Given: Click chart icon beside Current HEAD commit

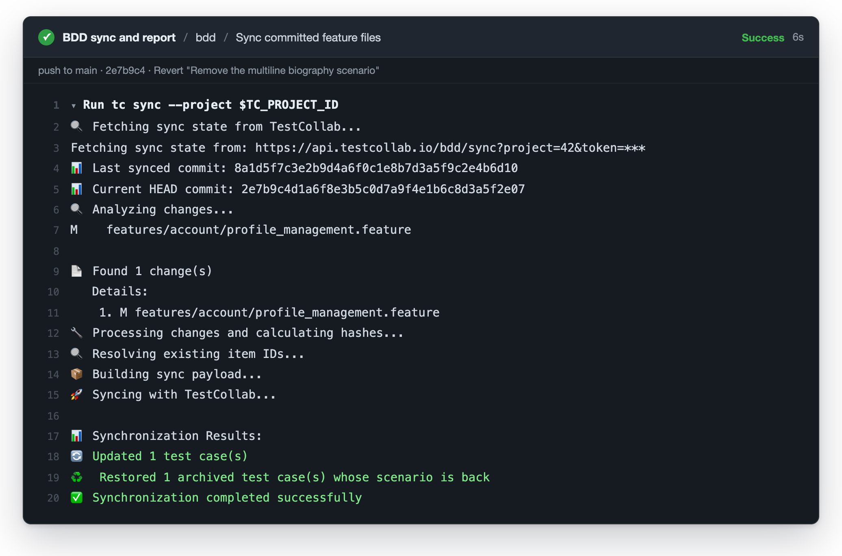Looking at the screenshot, I should [x=76, y=189].
